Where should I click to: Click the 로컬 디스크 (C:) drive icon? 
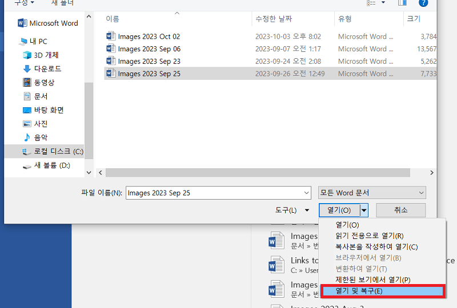26,152
